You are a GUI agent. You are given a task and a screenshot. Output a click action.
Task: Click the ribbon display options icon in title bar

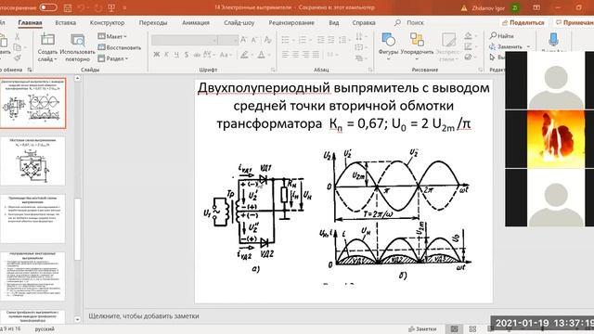click(x=536, y=7)
